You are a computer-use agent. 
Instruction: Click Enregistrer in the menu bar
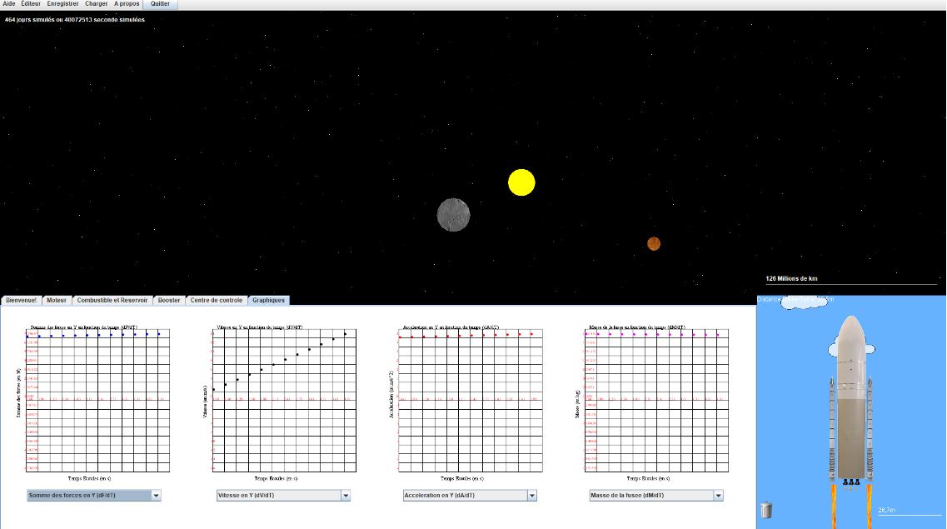62,4
